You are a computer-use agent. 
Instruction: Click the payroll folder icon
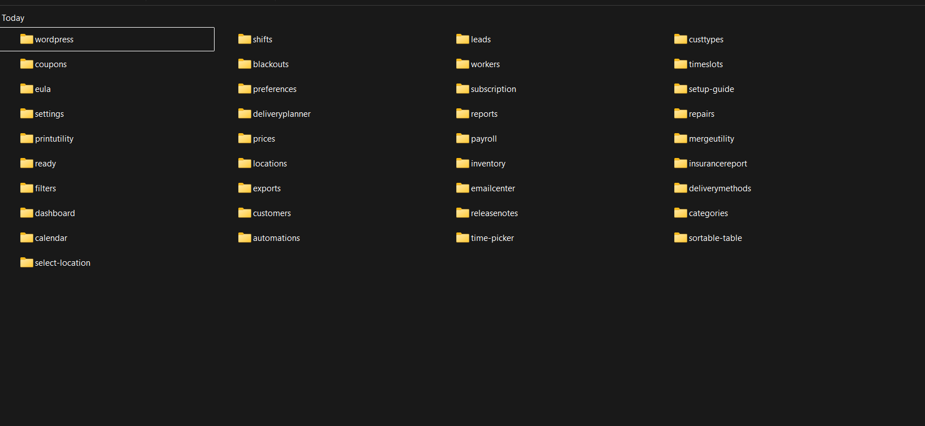click(x=462, y=138)
